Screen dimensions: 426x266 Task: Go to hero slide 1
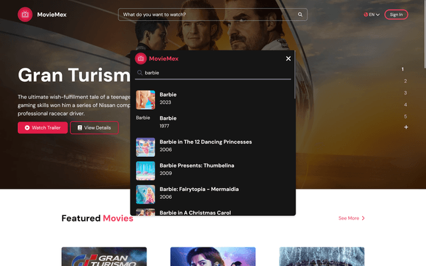coord(403,69)
